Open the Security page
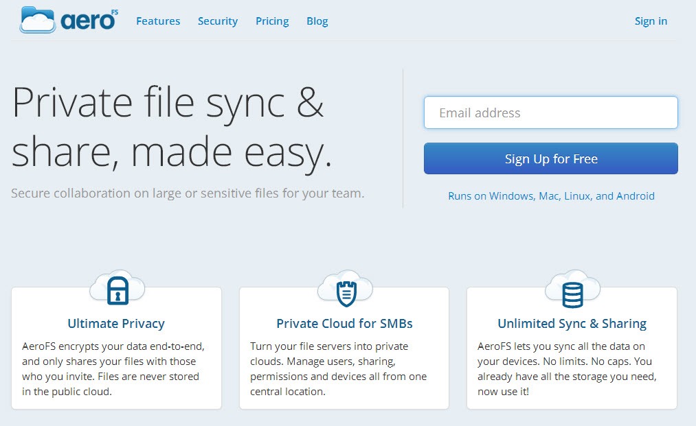 point(218,21)
